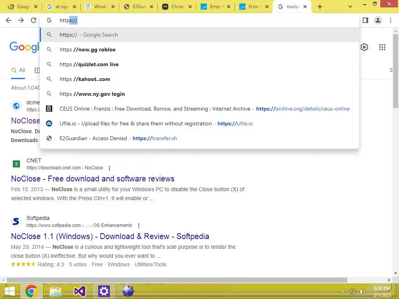
Task: Open more options for the Softpedia result
Action: (139, 226)
